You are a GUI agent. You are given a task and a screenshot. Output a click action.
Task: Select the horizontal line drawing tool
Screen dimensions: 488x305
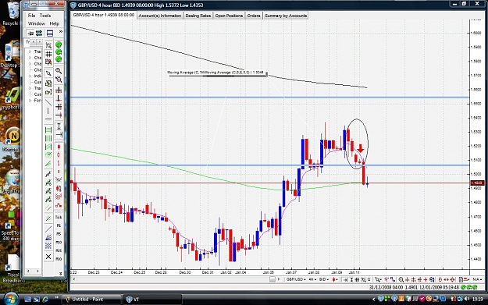point(48,119)
